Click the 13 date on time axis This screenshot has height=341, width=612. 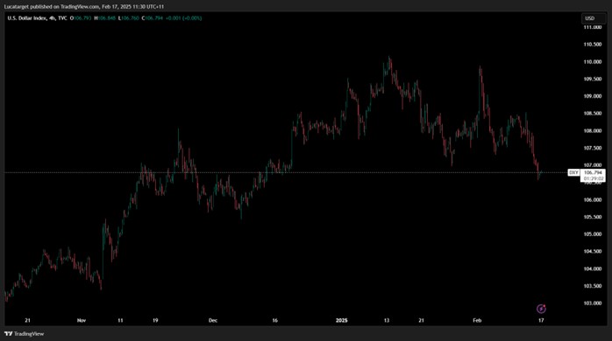click(387, 320)
